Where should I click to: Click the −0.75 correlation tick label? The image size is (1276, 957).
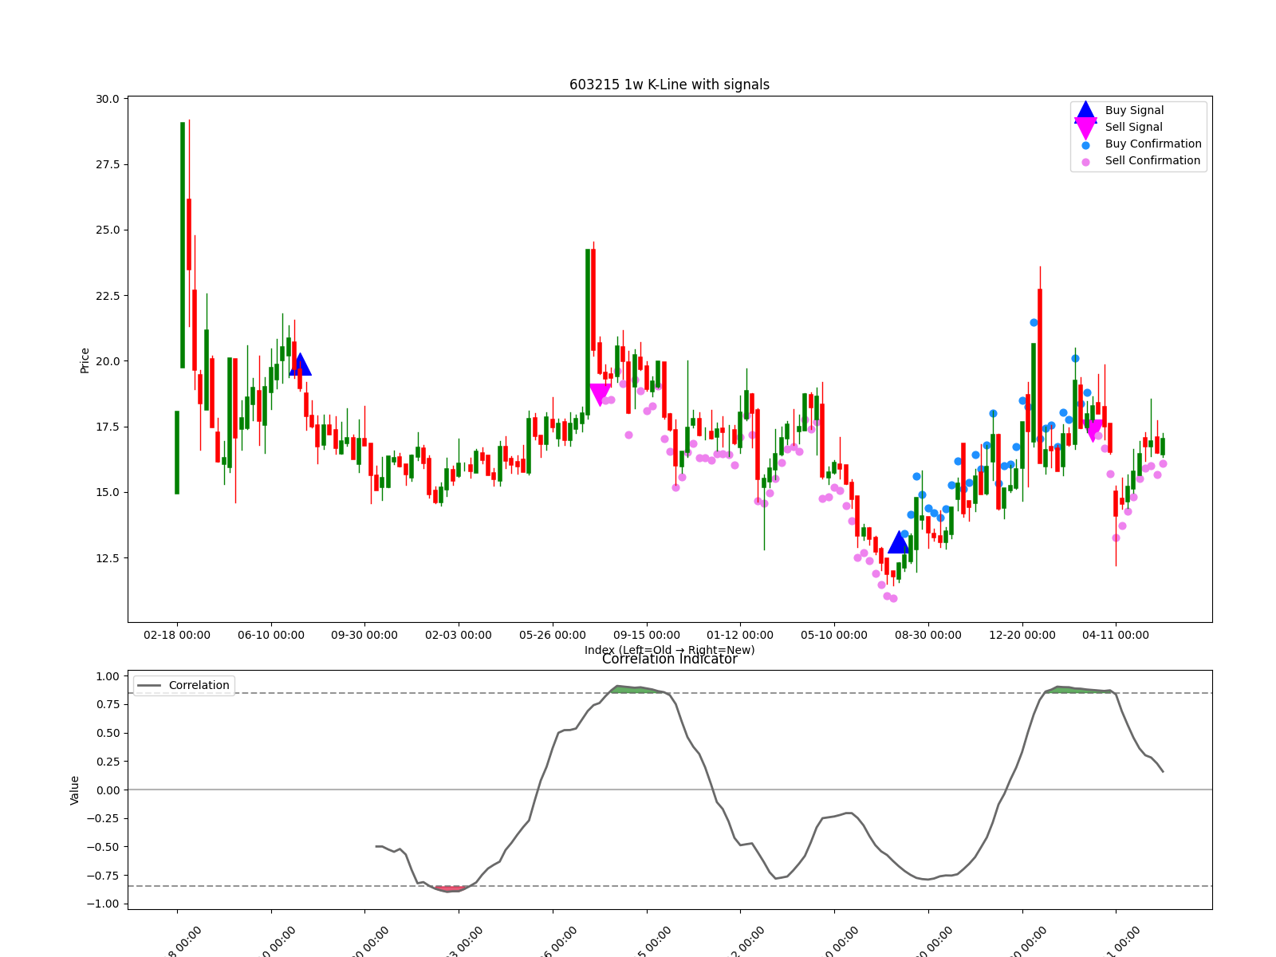tap(103, 875)
